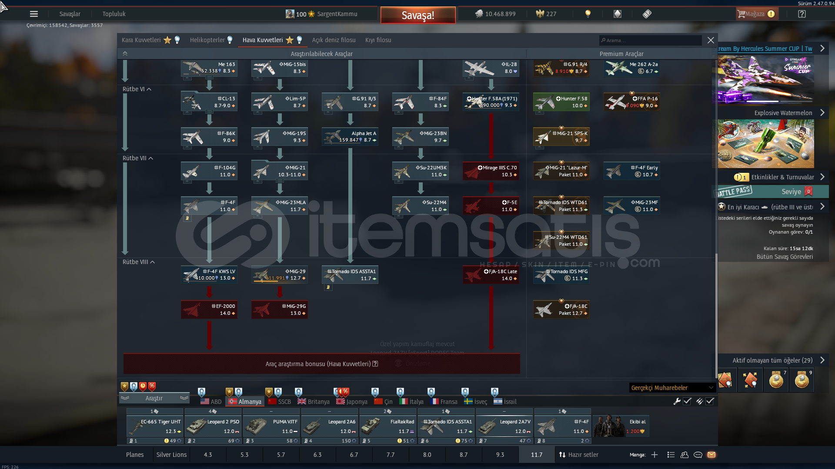Close the research tree window
Viewport: 835px width, 469px height.
coord(711,40)
